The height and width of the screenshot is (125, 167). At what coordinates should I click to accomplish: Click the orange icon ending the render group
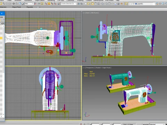[121, 4]
